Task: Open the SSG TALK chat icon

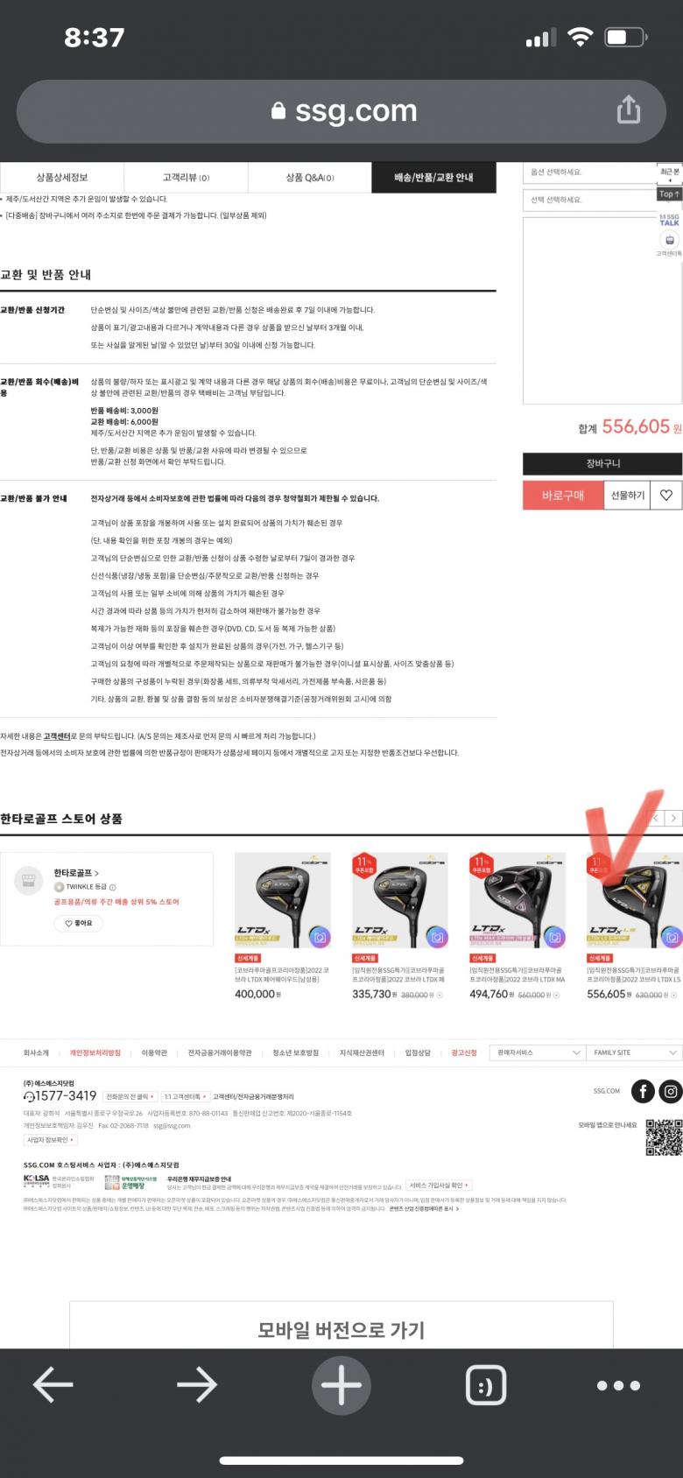Action: click(669, 219)
